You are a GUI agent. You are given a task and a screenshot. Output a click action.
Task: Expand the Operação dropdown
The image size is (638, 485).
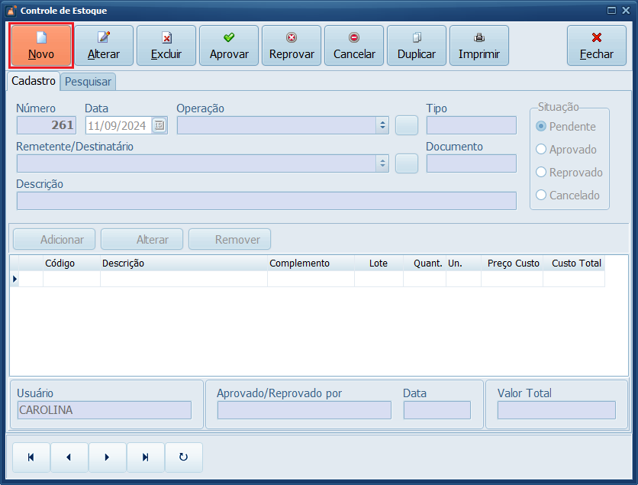382,125
